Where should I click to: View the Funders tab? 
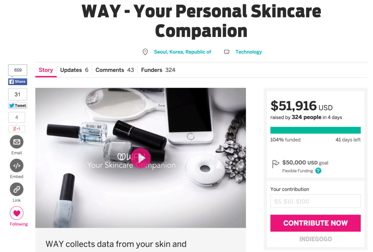(158, 70)
